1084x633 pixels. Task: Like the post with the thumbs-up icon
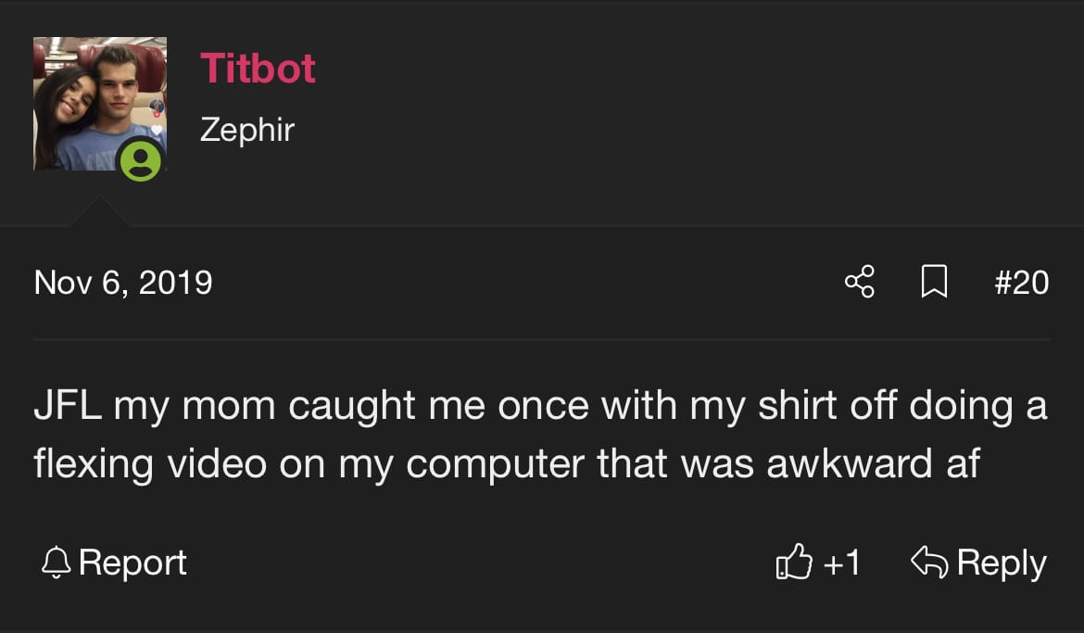[793, 563]
